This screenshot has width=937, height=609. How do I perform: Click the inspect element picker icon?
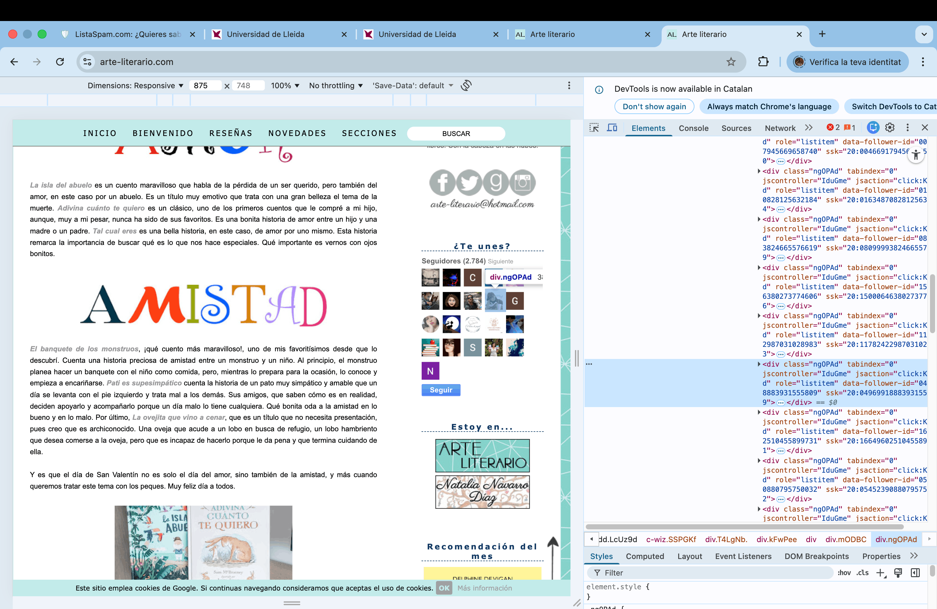[x=594, y=127]
